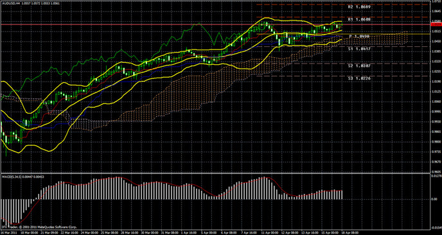Click the P 1.0498 pivot point label
Screen dimensions: 442x235
(x=359, y=37)
